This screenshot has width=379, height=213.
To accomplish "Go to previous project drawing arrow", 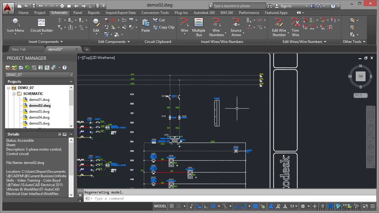I will (x=76, y=6).
